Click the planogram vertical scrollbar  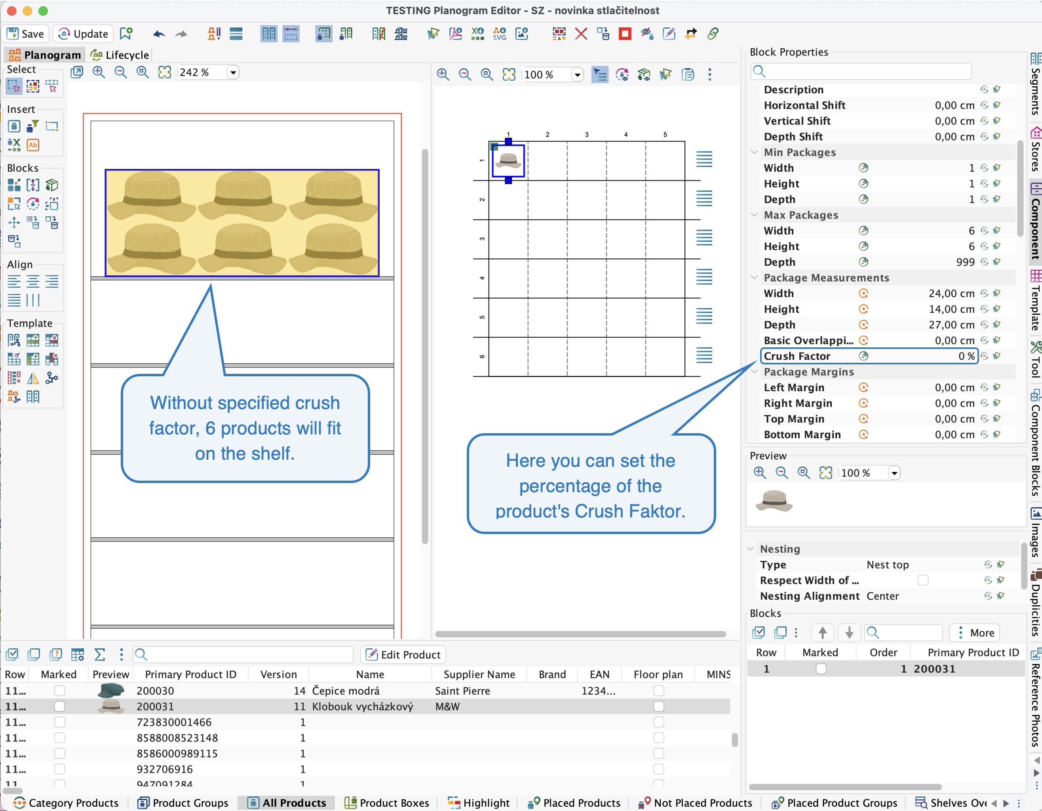425,347
